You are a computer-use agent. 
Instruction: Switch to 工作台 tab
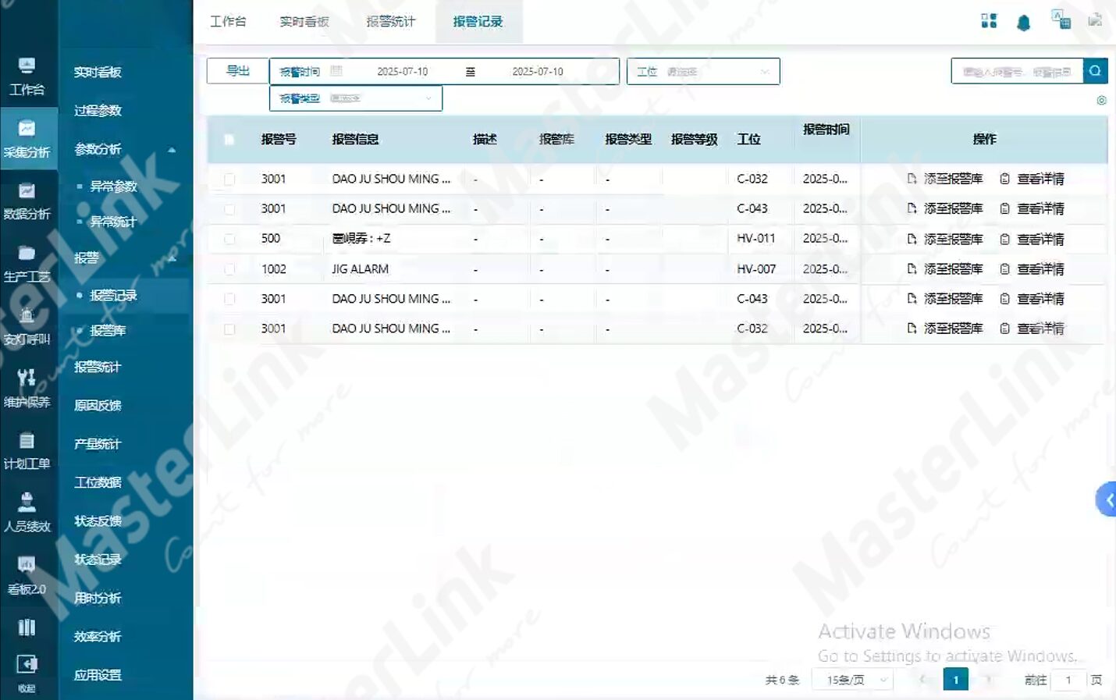(x=228, y=21)
